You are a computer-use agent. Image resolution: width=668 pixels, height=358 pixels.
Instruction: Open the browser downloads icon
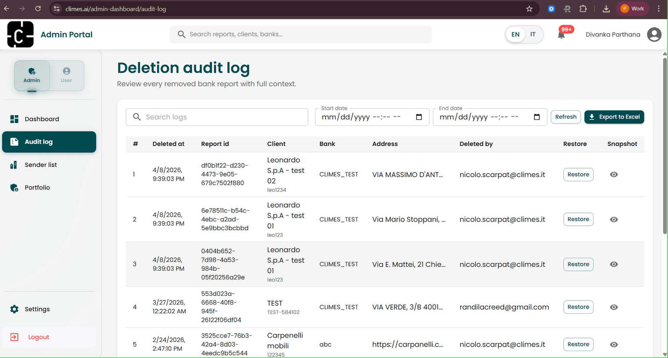tap(606, 9)
